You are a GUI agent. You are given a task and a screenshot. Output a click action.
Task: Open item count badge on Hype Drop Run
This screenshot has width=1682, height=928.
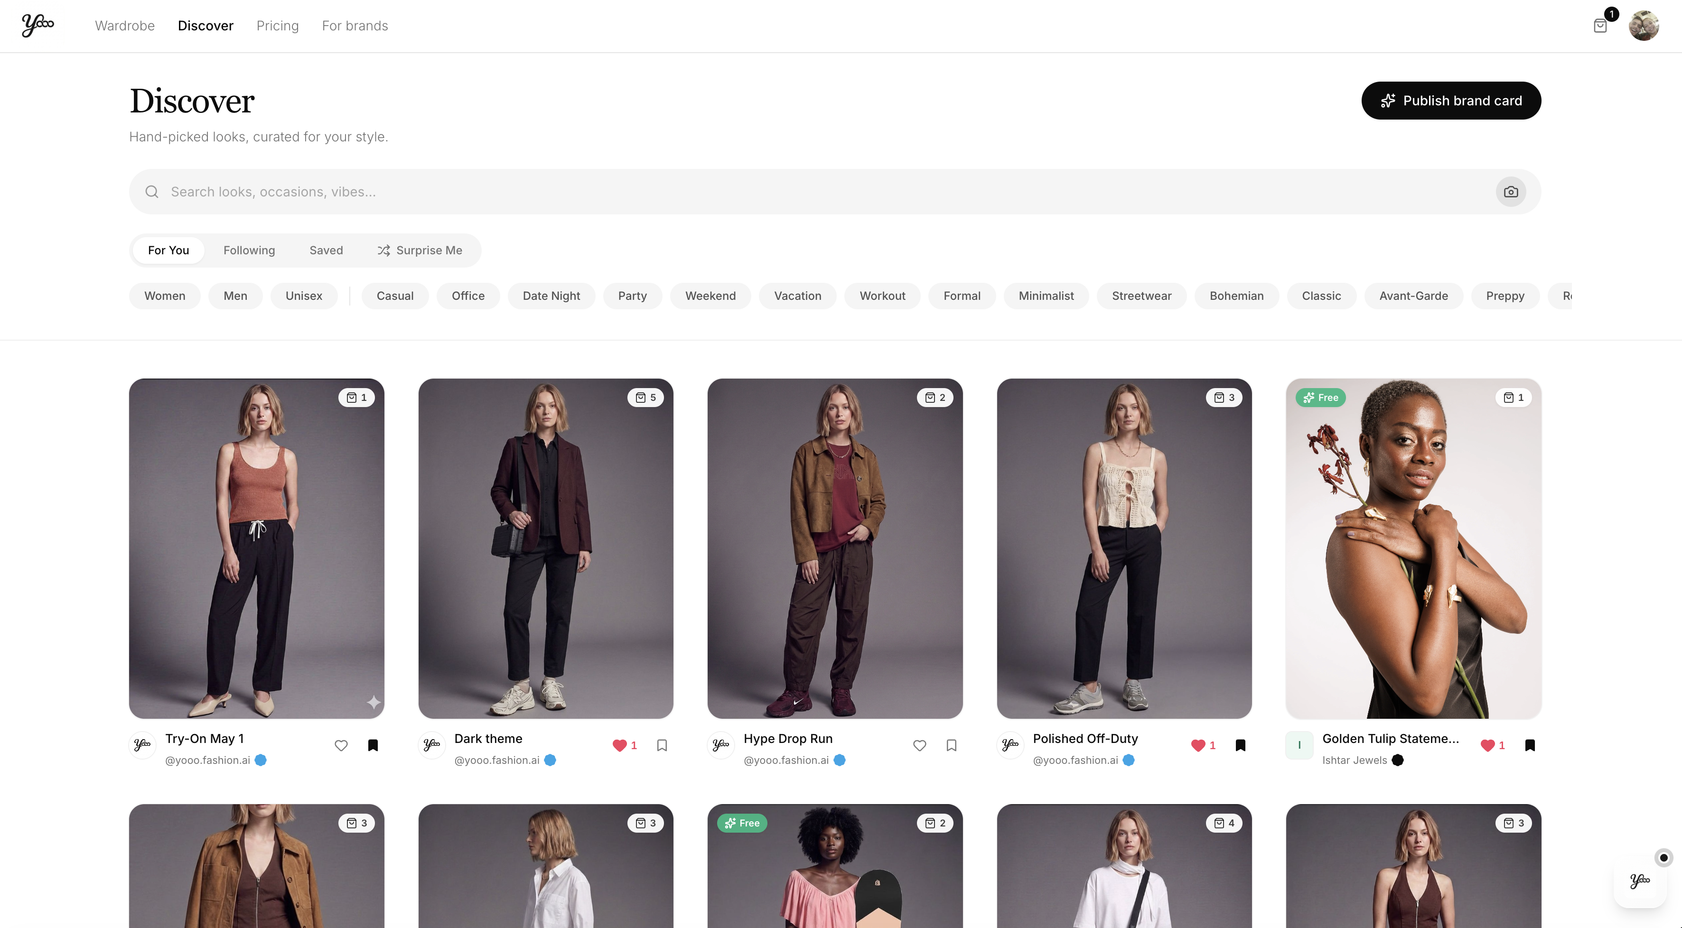click(x=935, y=398)
